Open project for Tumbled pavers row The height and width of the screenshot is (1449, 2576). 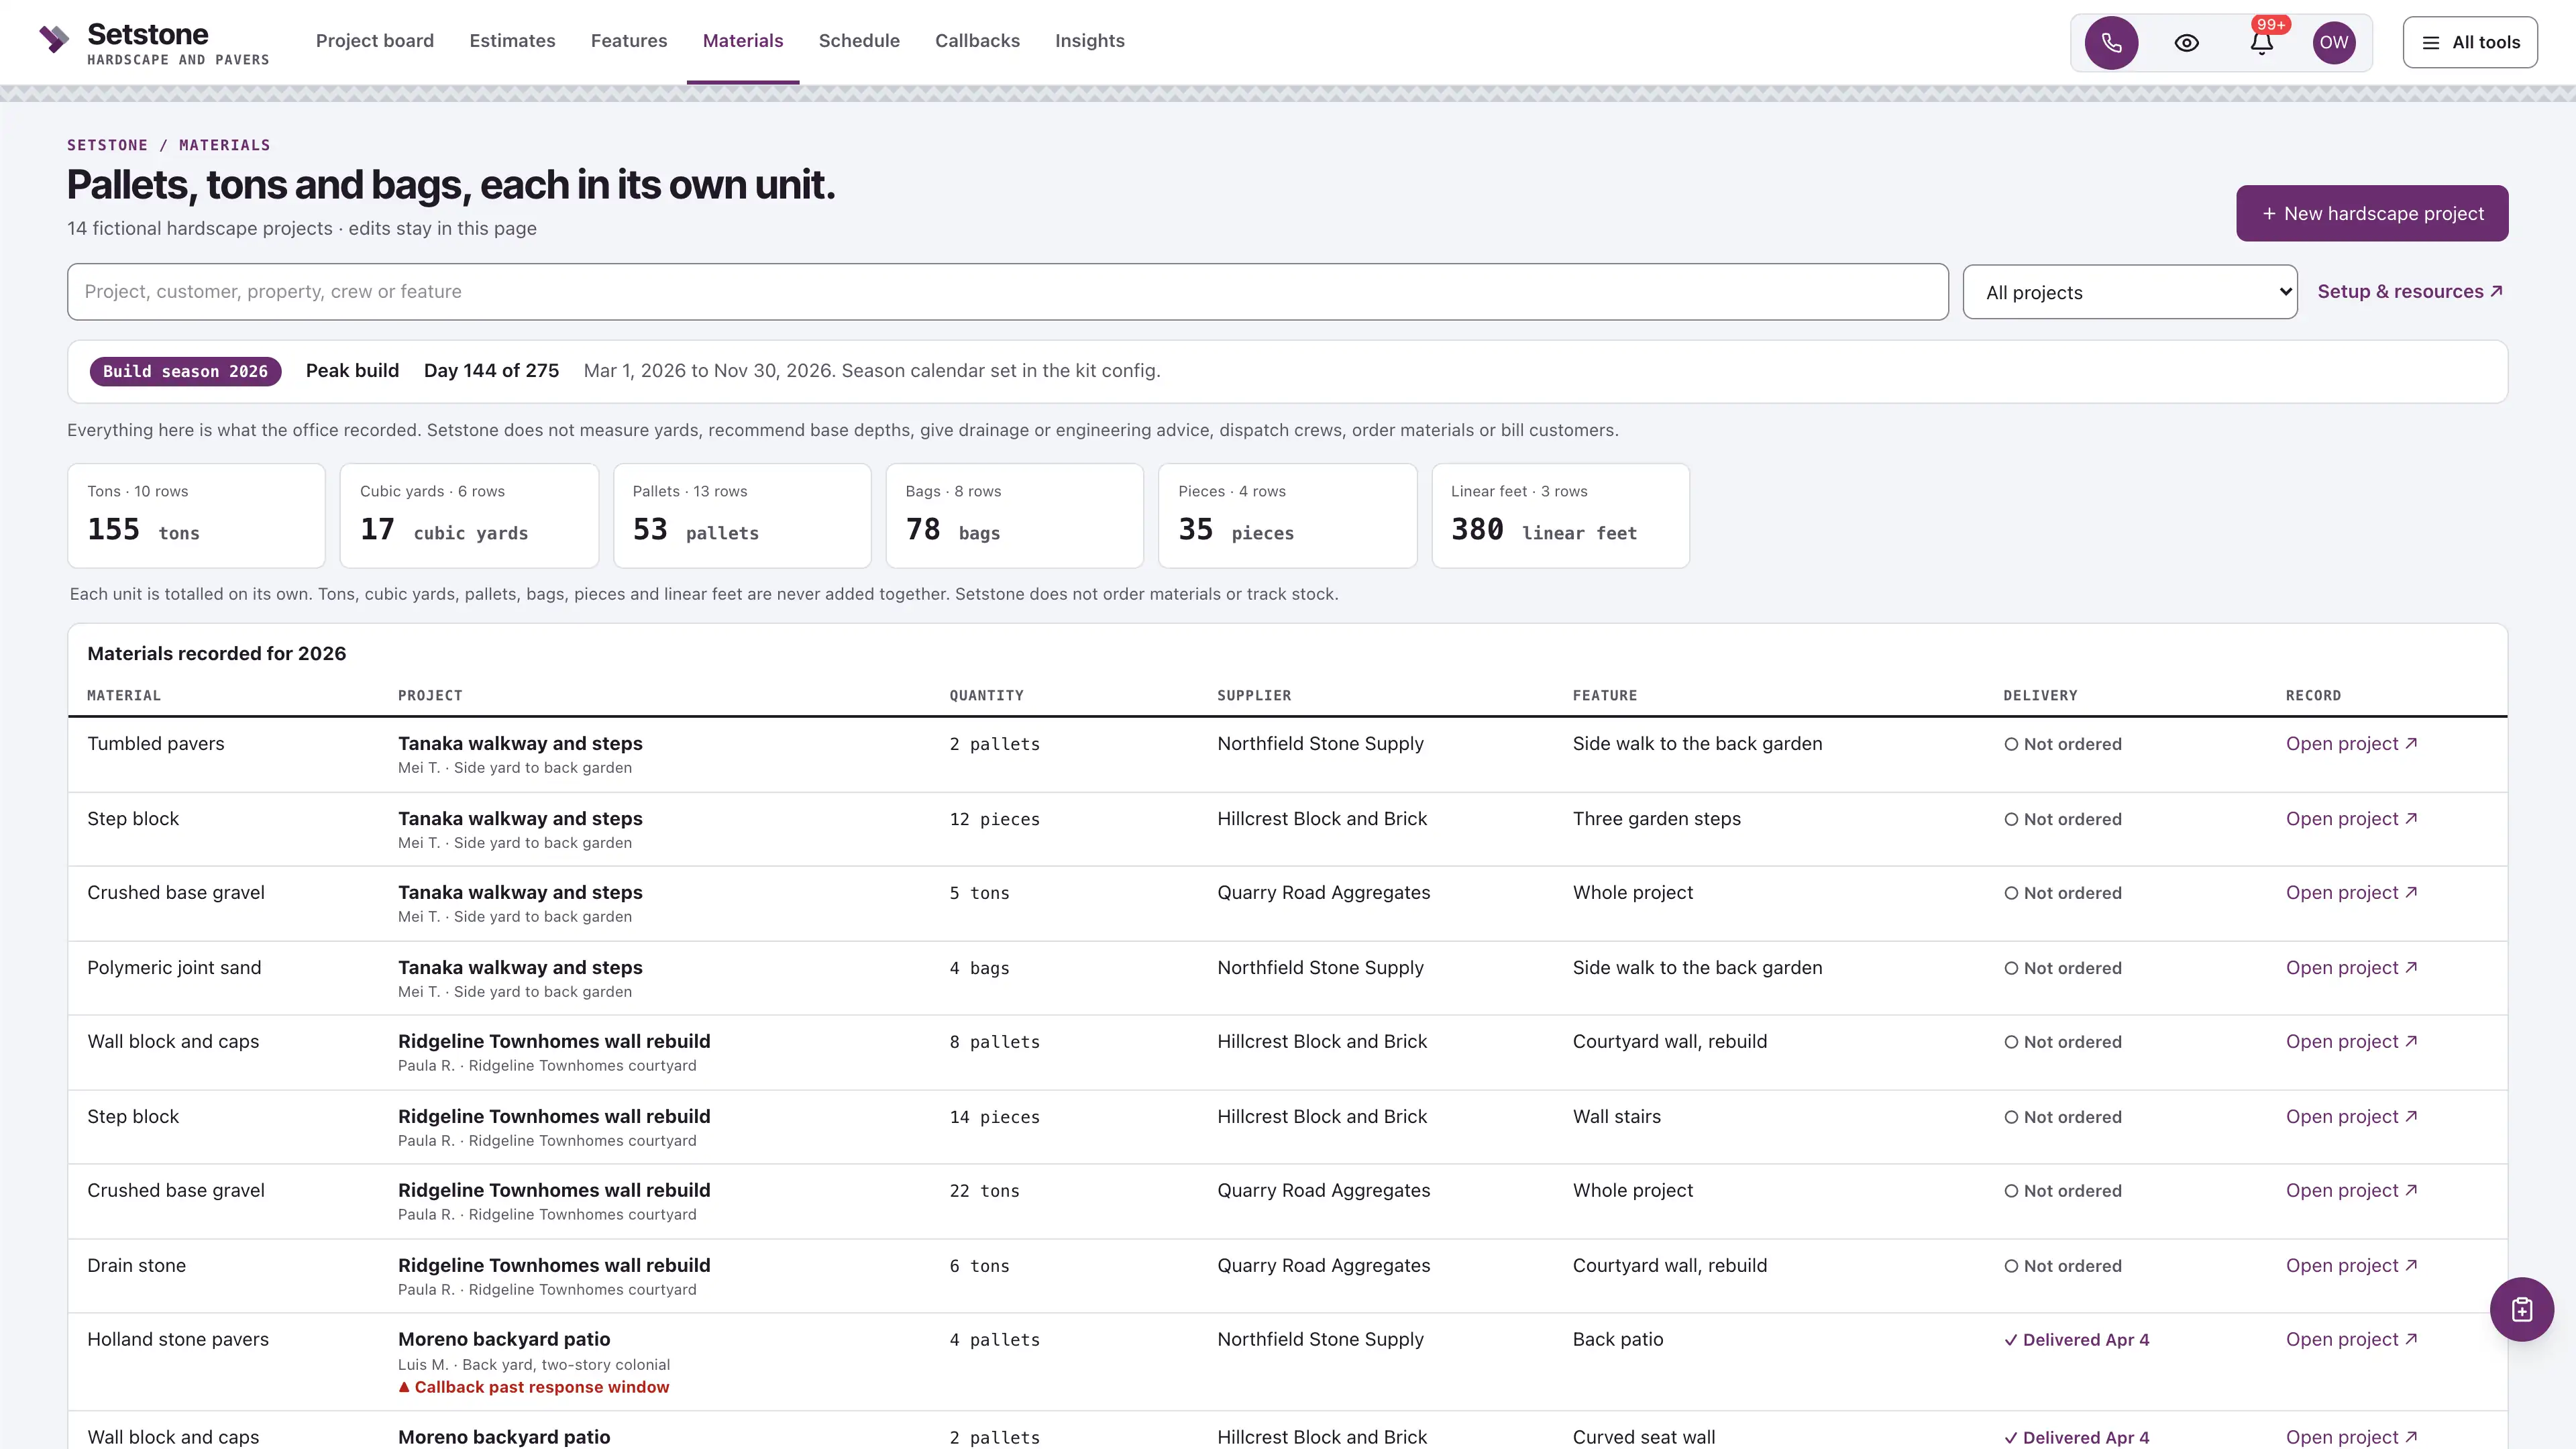coord(2351,743)
